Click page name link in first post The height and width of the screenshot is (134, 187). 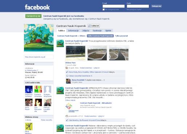click(x=77, y=41)
